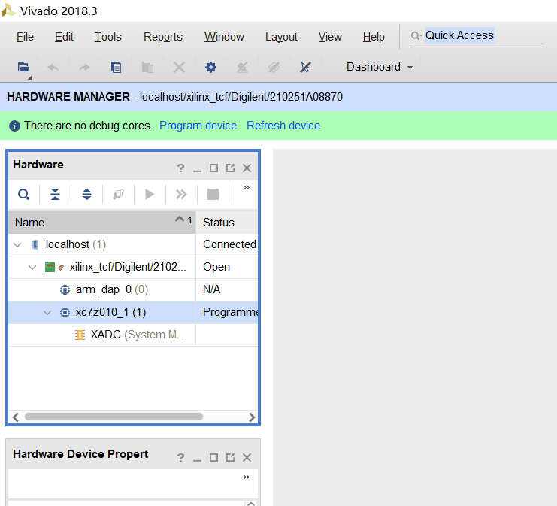This screenshot has width=557, height=506.
Task: Open Hardware Device Properties help icon
Action: click(x=180, y=457)
